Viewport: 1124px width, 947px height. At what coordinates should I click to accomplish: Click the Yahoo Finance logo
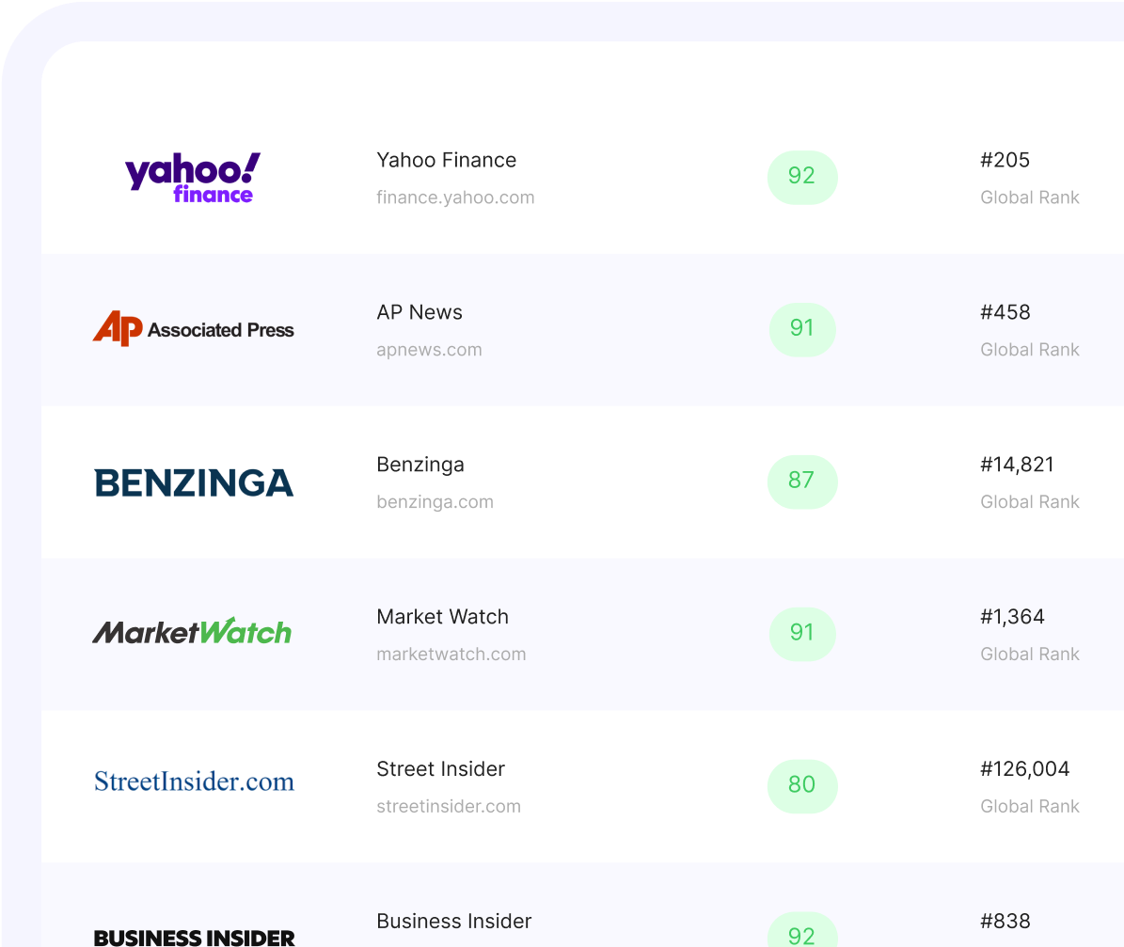[x=193, y=178]
